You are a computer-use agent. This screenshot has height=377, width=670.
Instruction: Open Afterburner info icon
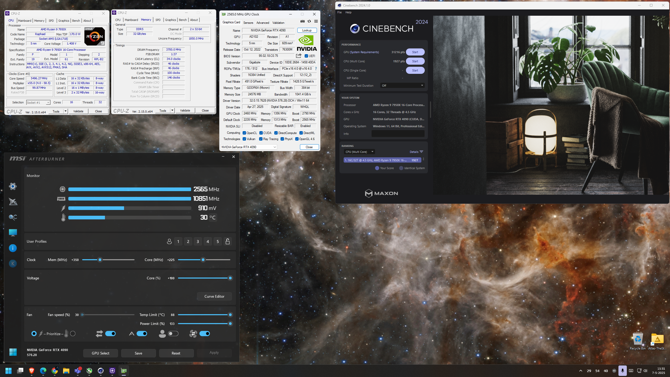[13, 248]
